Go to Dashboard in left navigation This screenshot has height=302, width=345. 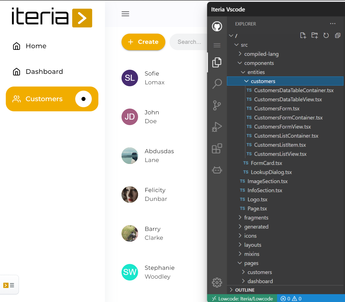pyautogui.click(x=44, y=72)
